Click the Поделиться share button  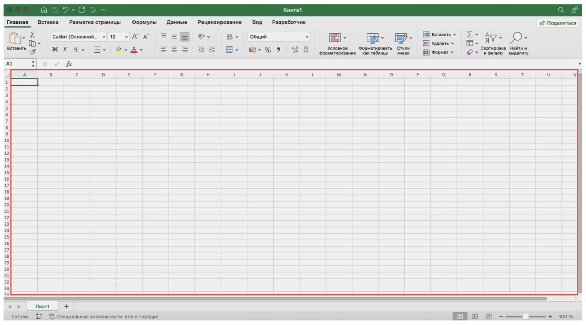[x=558, y=23]
